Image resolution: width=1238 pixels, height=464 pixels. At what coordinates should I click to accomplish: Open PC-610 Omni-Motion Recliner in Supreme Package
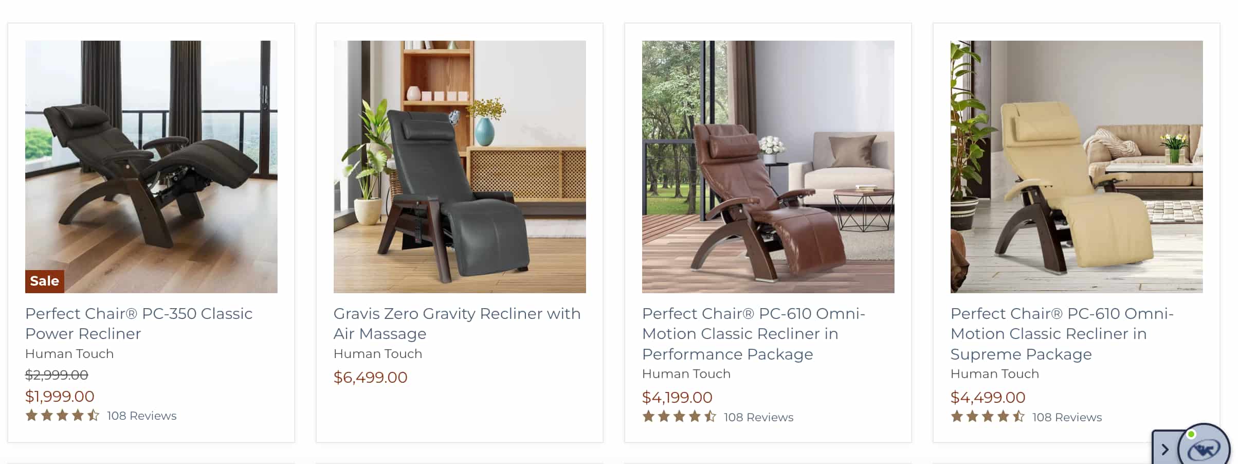pos(1062,334)
